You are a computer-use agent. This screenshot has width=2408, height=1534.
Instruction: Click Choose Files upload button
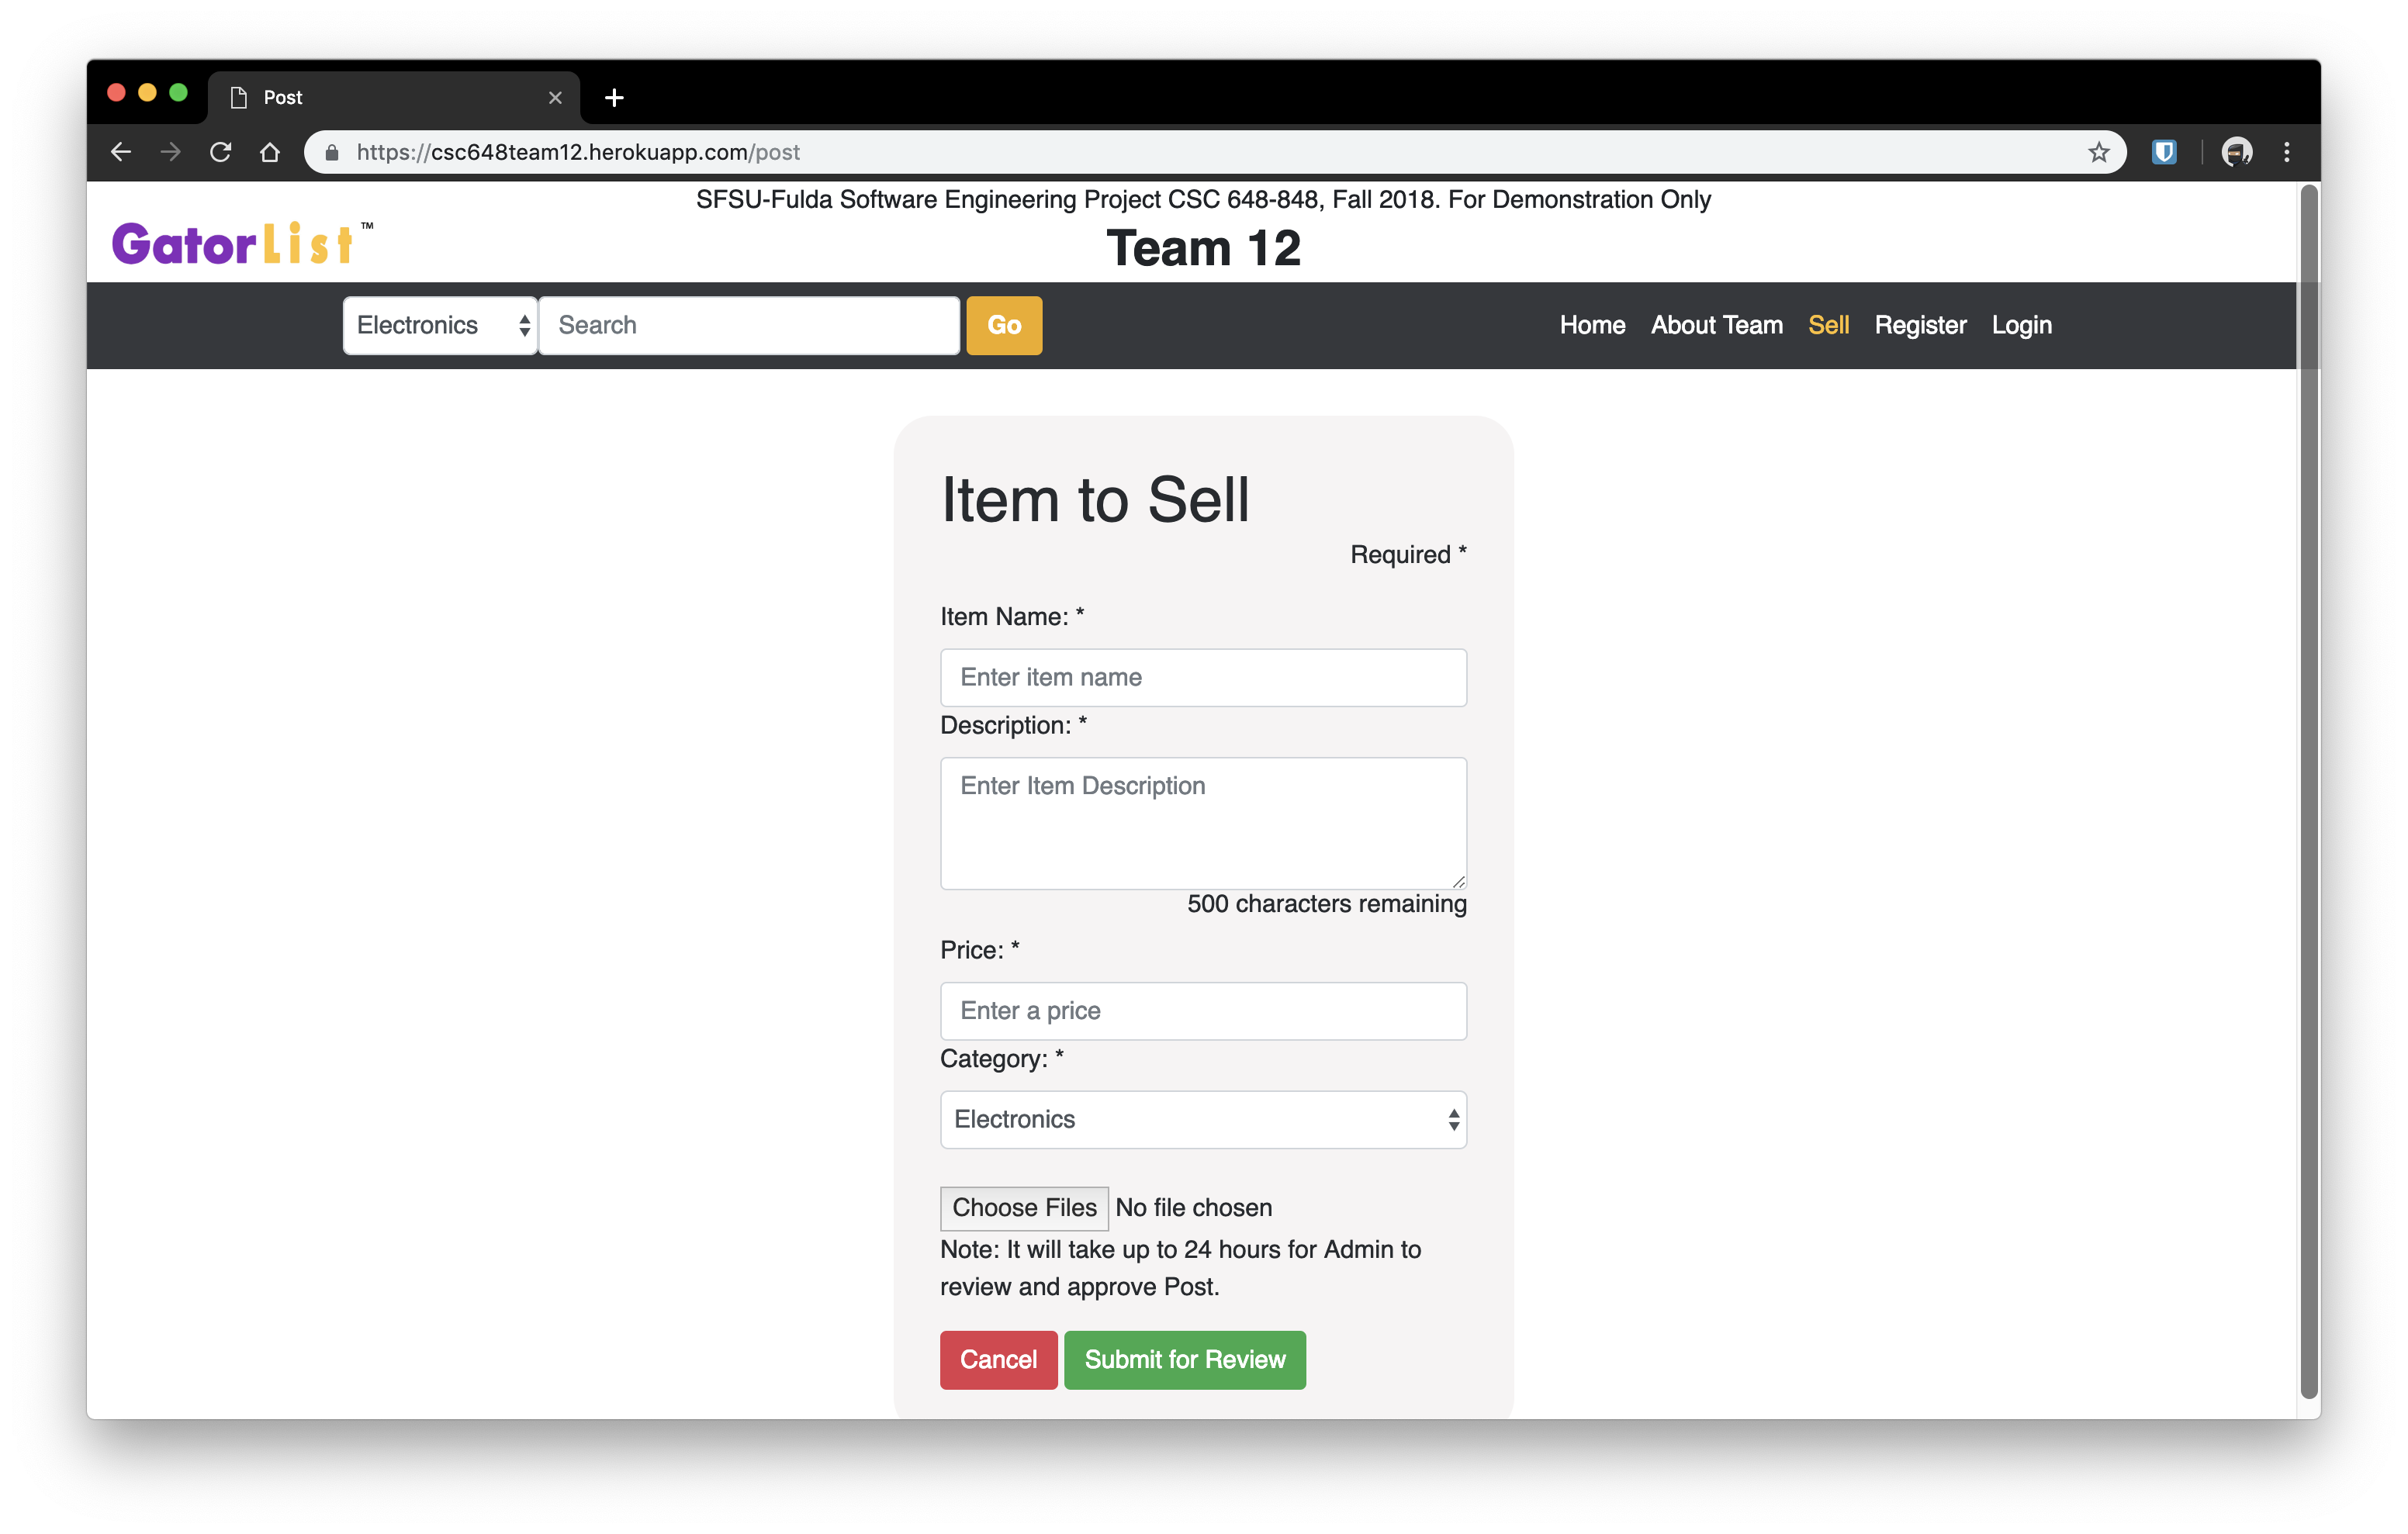[x=1023, y=1207]
